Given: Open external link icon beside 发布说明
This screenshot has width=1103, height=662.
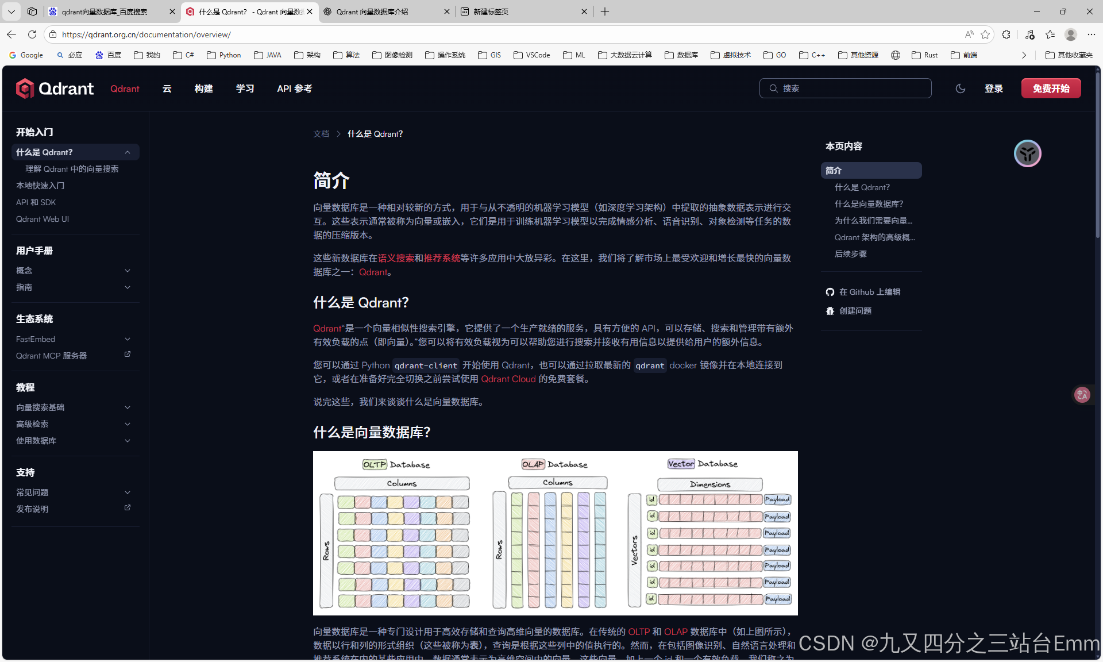Looking at the screenshot, I should [x=128, y=508].
